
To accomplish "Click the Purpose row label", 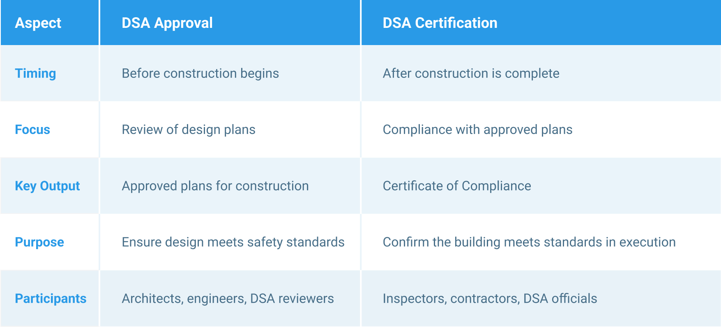I will click(39, 242).
